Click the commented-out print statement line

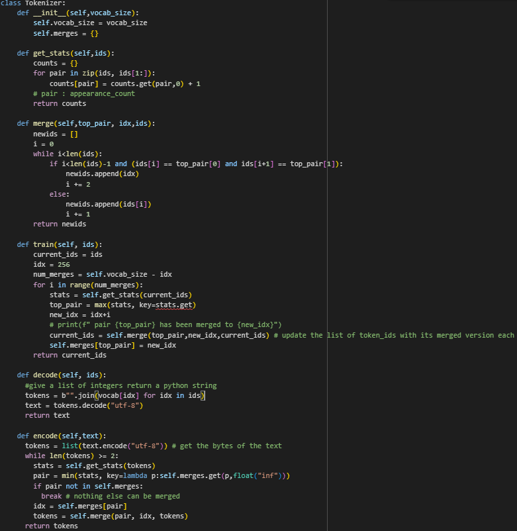click(x=165, y=325)
